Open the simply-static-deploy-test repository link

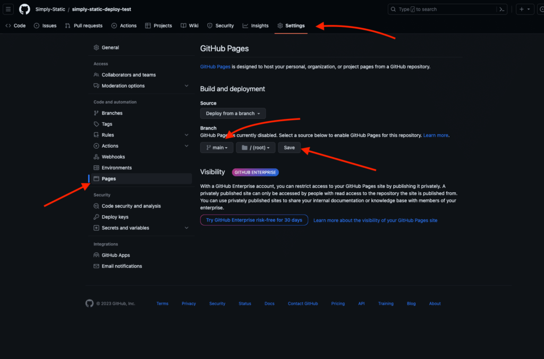coord(101,10)
